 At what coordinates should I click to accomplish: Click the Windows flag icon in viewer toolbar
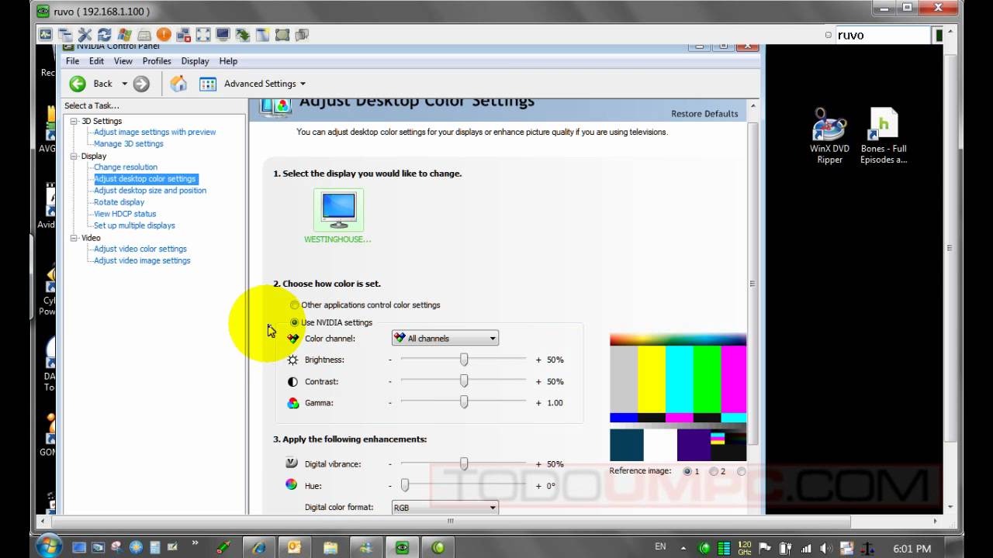pyautogui.click(x=124, y=35)
